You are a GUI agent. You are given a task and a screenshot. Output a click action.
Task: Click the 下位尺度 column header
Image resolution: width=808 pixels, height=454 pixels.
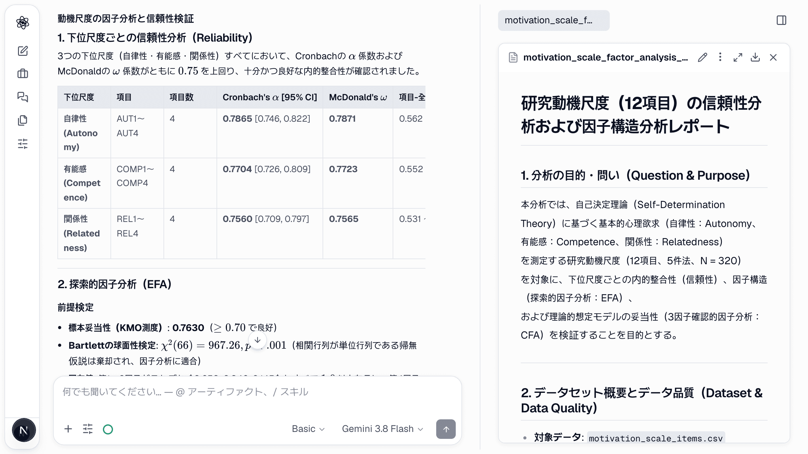pos(84,97)
